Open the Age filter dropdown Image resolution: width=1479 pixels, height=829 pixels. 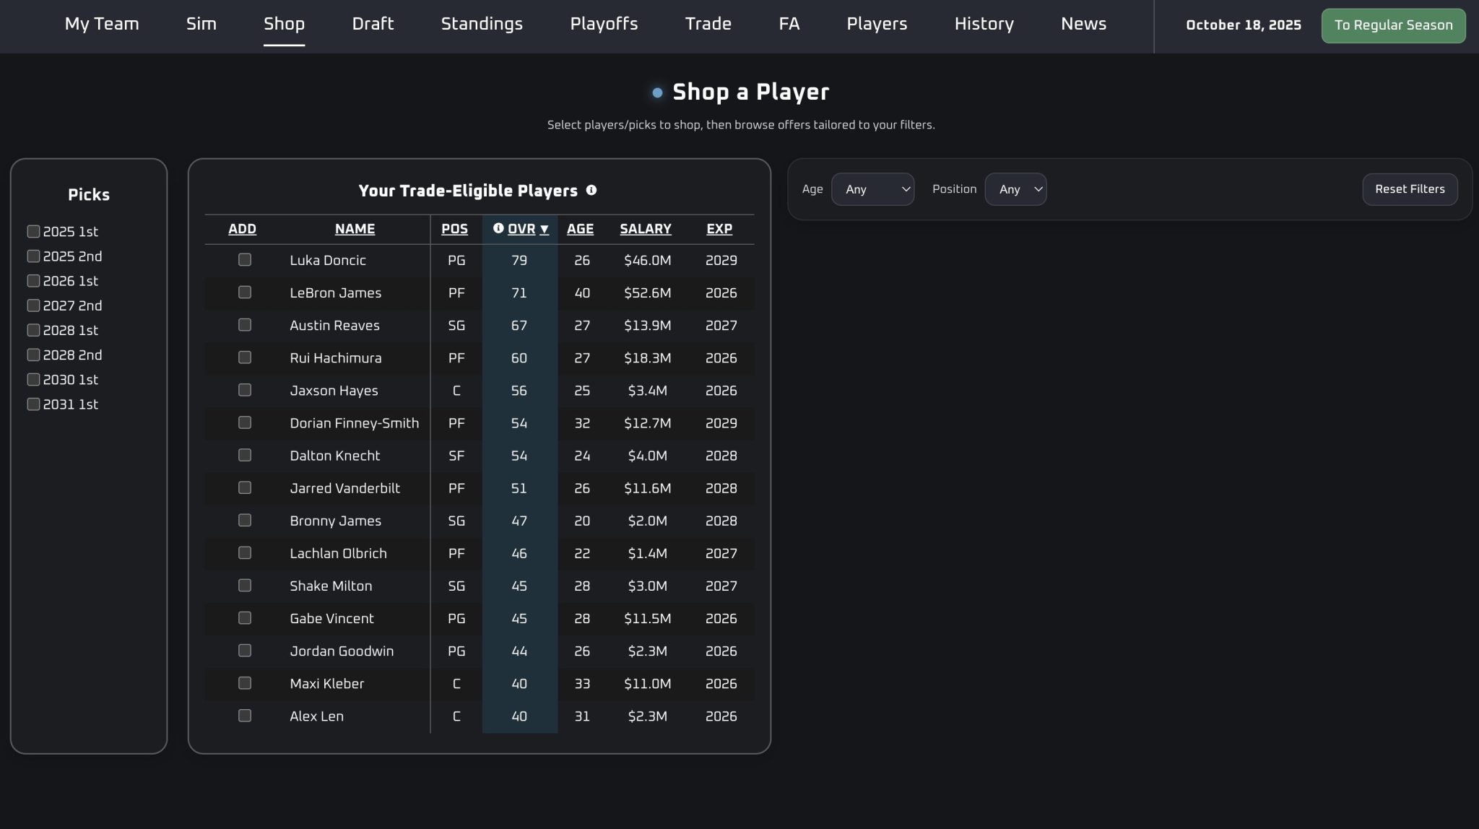point(872,189)
